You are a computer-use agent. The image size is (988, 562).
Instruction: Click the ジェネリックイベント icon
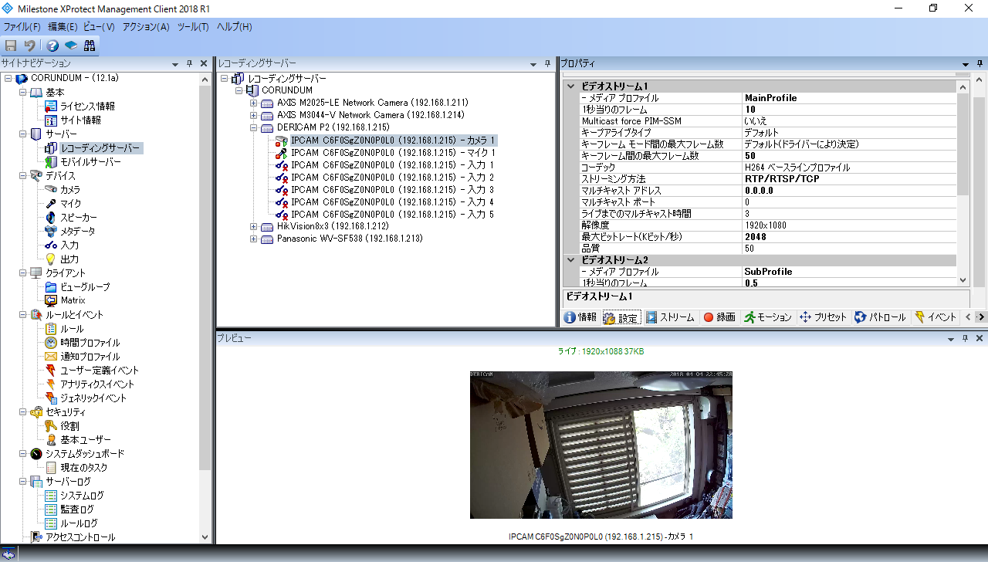click(51, 398)
